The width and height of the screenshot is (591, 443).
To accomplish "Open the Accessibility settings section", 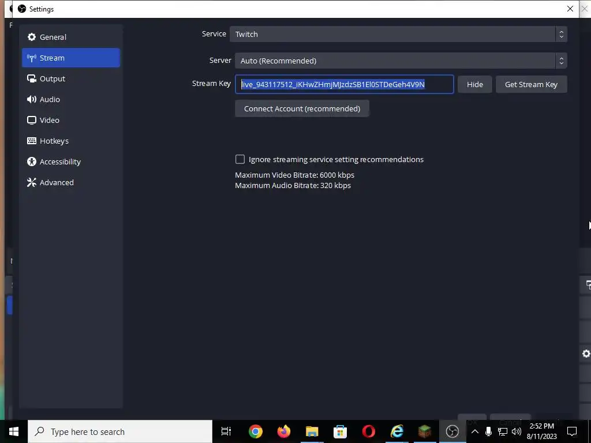I will pyautogui.click(x=71, y=162).
